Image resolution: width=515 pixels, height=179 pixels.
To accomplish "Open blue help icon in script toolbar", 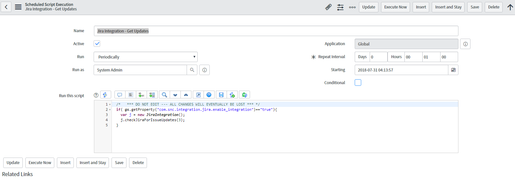I will tap(209, 95).
